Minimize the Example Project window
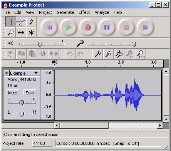The width and height of the screenshot is (171, 151). (152, 5)
